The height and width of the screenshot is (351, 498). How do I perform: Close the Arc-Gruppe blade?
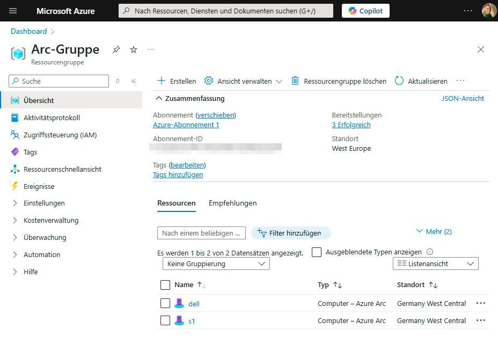[481, 49]
